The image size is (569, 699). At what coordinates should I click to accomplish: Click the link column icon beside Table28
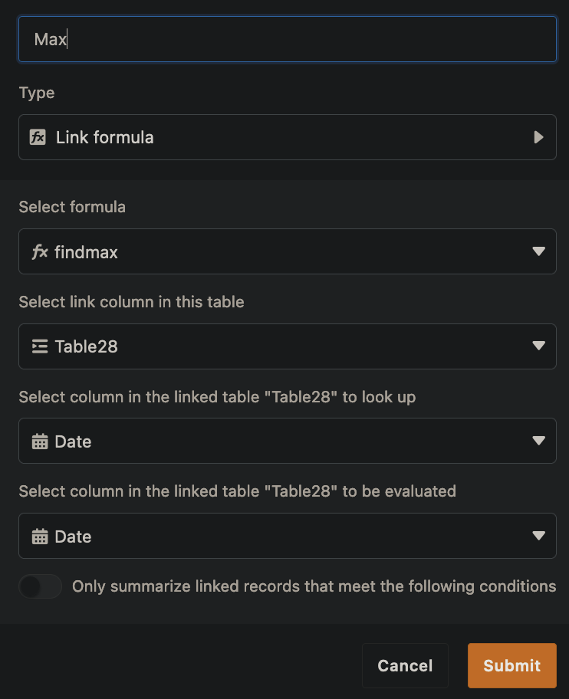(40, 346)
